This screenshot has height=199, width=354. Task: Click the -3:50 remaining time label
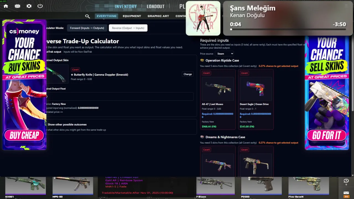pos(339,24)
